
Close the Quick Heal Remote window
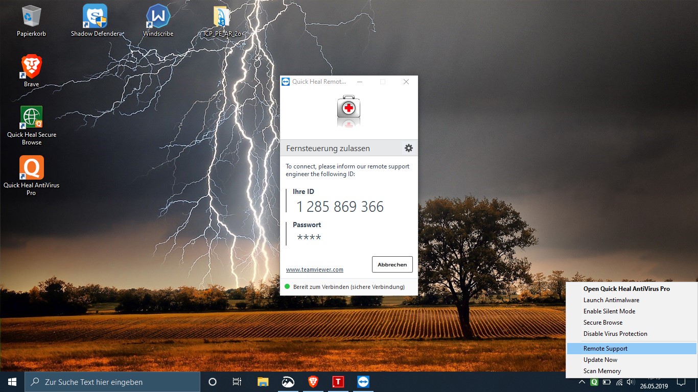[x=406, y=82]
